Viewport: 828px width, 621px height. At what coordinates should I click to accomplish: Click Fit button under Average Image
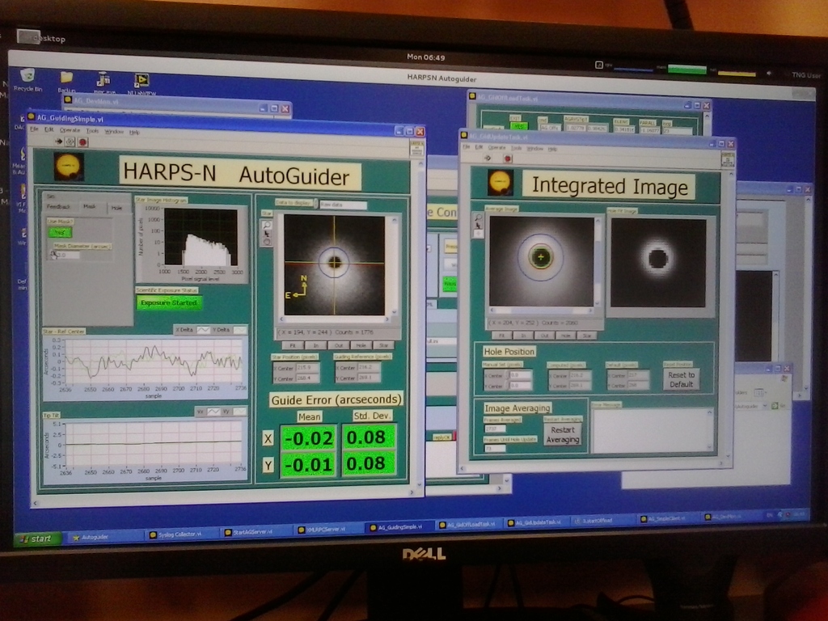(x=502, y=335)
